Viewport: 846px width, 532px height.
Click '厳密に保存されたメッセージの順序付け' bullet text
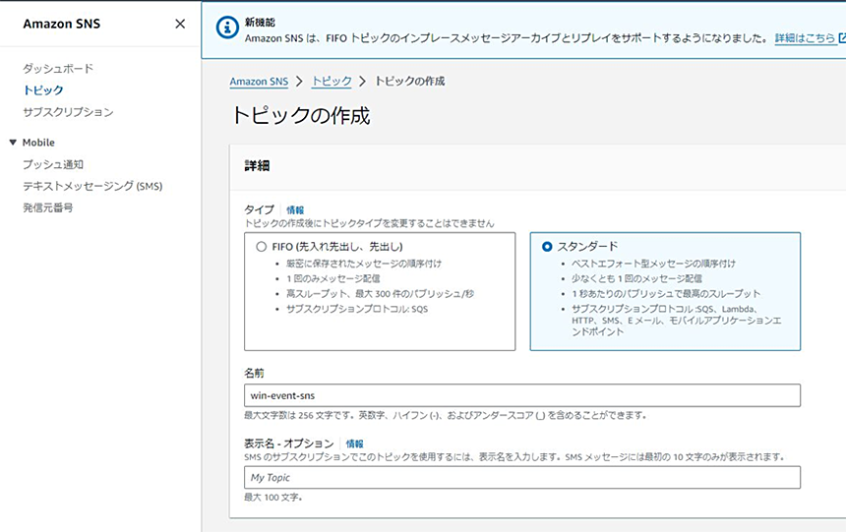(x=364, y=264)
